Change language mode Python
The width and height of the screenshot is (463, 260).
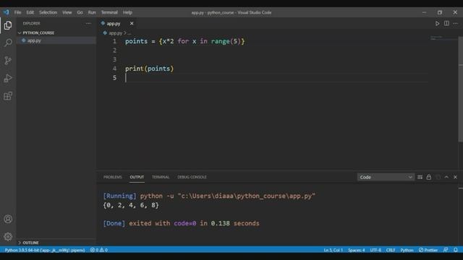(x=407, y=250)
